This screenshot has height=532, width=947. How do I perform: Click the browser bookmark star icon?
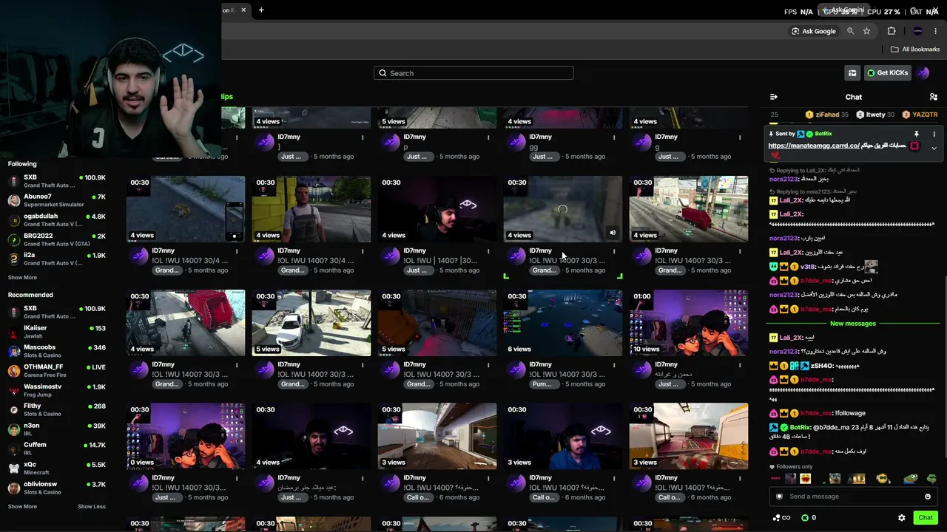pos(866,31)
